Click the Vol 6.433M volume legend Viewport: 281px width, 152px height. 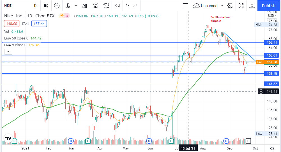tap(14, 31)
